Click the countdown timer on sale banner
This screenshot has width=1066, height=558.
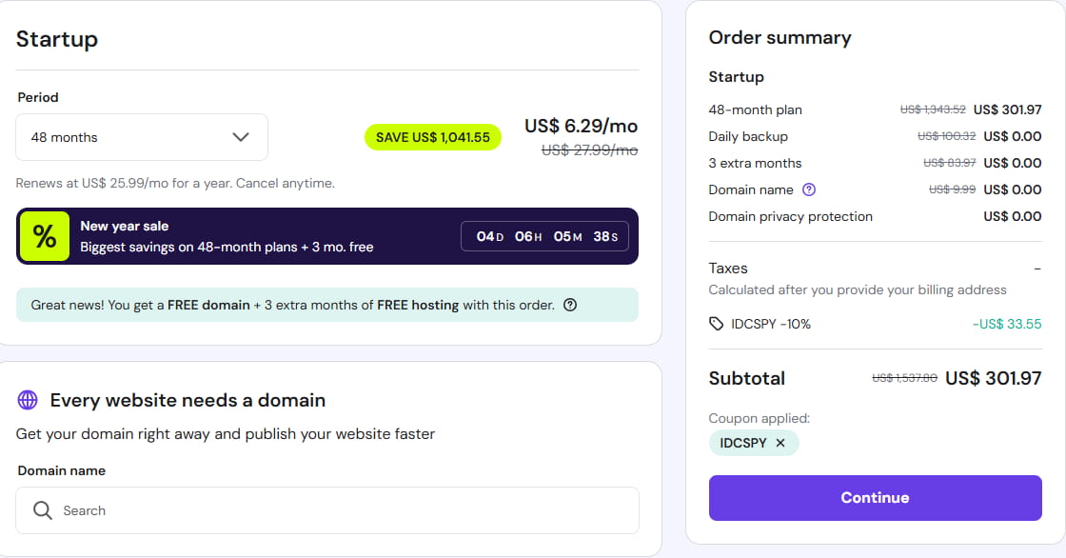tap(544, 236)
